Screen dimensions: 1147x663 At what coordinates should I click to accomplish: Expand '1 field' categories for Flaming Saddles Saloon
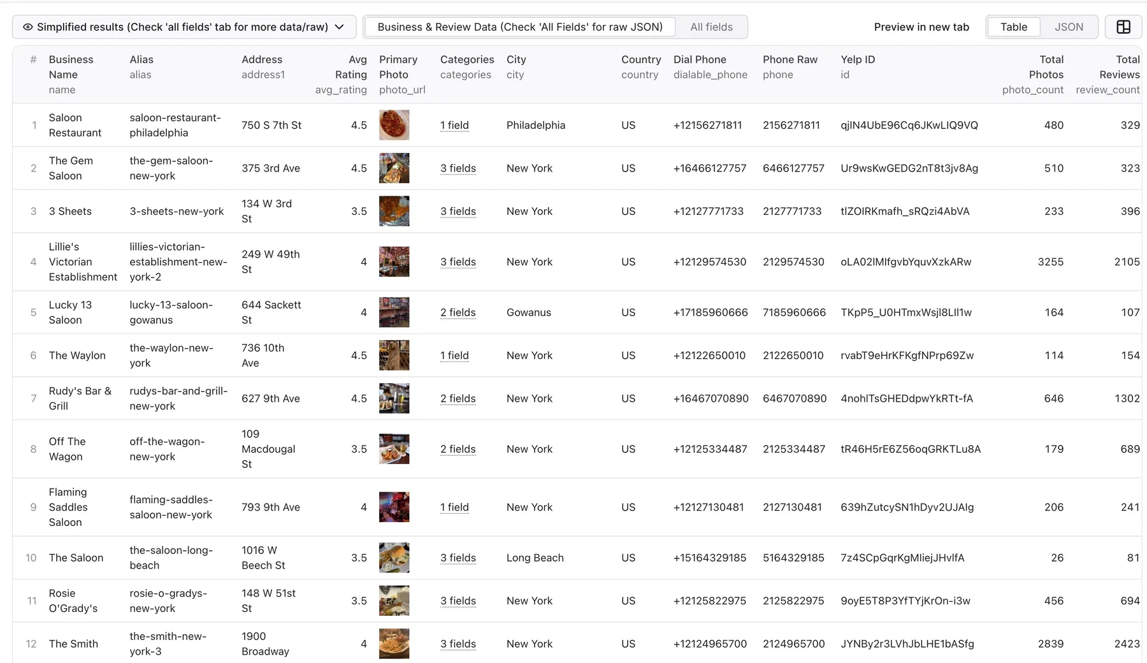click(x=454, y=507)
